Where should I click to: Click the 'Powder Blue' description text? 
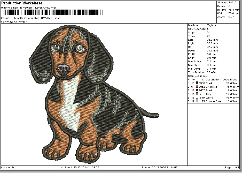click(x=213, y=101)
